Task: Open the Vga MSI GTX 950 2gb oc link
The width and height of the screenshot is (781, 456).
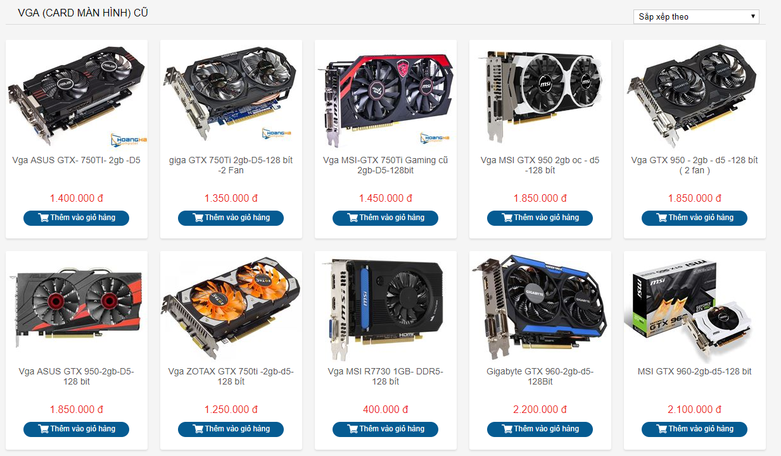Action: (540, 165)
